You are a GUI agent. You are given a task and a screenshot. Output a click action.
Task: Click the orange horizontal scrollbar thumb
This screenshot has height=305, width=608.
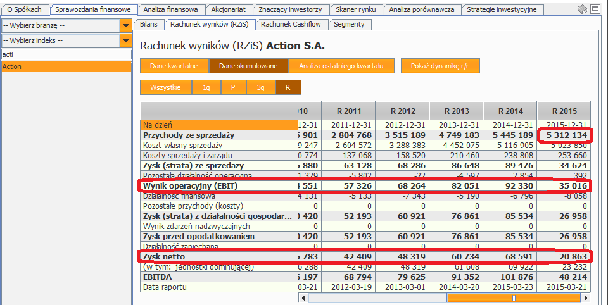515,298
